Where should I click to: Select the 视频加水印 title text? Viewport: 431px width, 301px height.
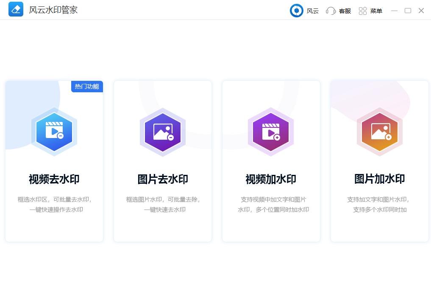(x=271, y=179)
